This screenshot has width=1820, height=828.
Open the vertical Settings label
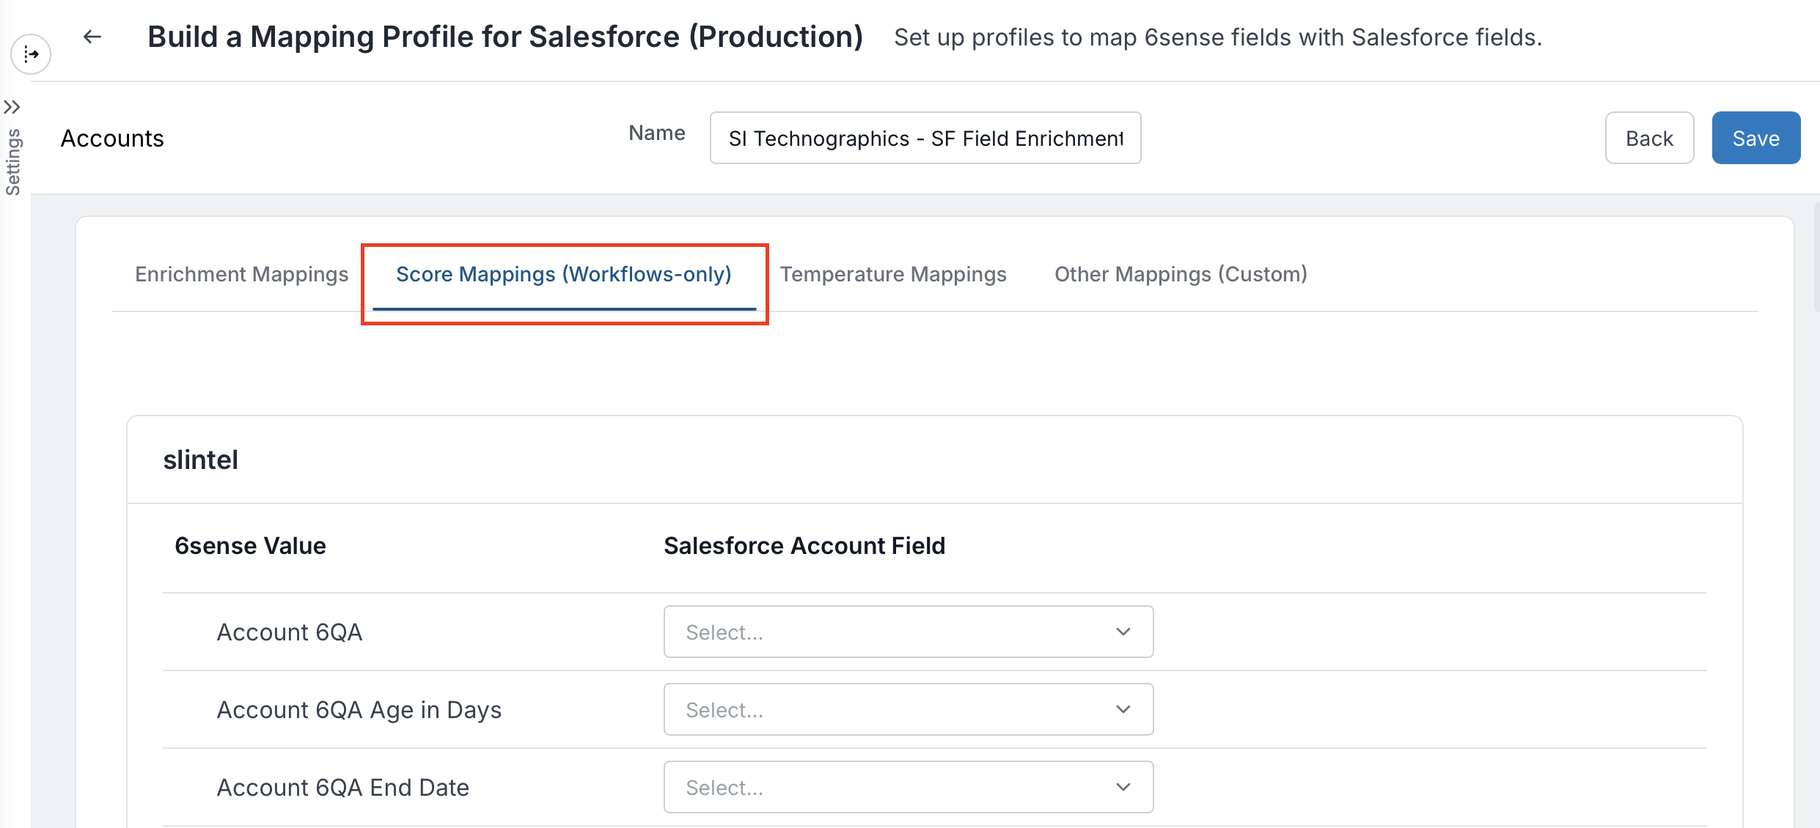(x=13, y=162)
